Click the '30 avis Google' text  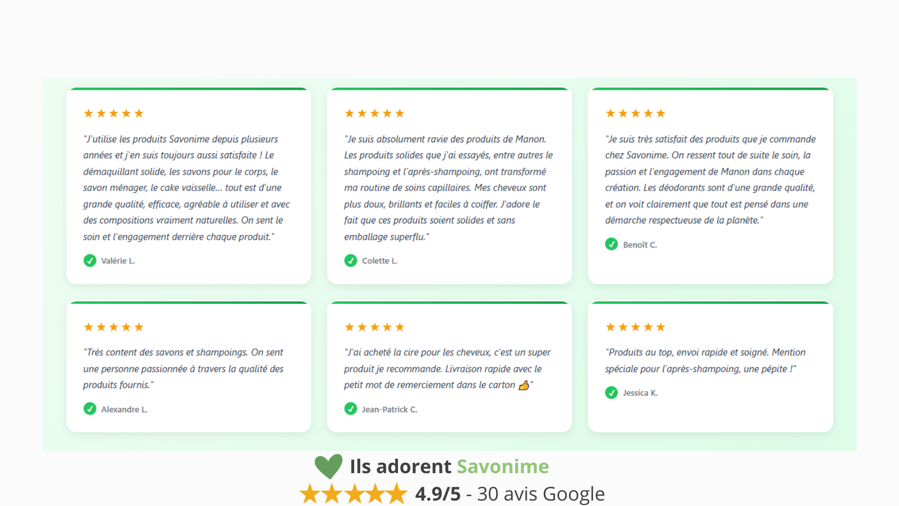(540, 494)
